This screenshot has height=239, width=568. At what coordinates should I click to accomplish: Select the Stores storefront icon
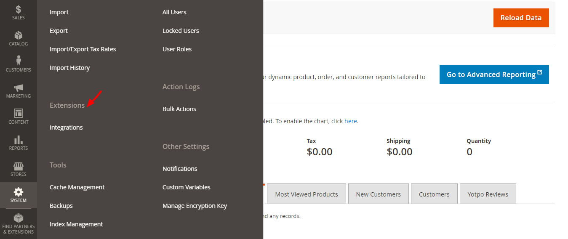click(x=18, y=166)
